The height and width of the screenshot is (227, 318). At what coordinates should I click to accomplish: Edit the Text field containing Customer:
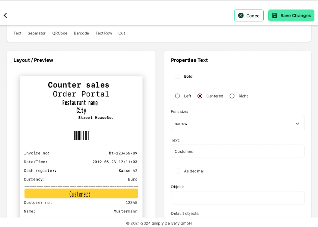click(x=237, y=151)
